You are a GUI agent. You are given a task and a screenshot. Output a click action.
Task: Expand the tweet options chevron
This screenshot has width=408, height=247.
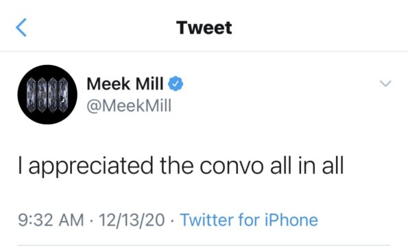click(x=385, y=83)
